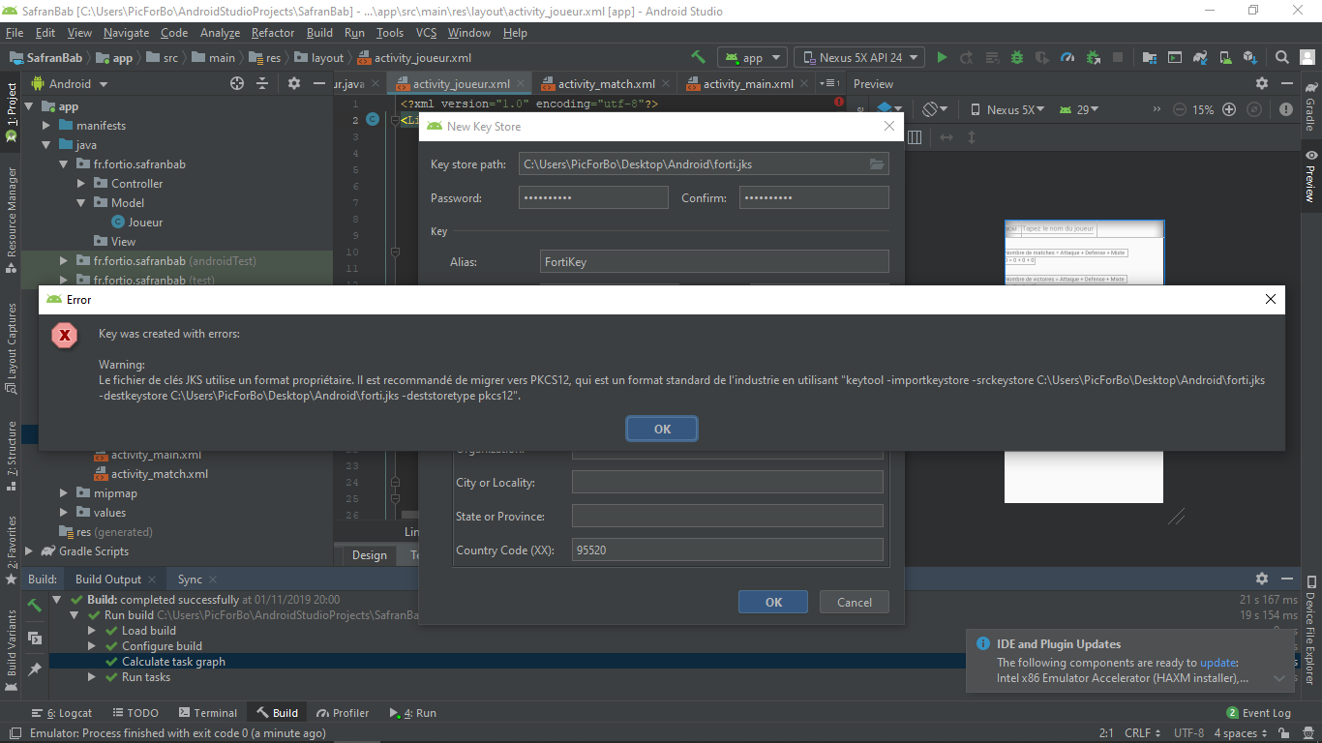Click the Key store path field
The width and height of the screenshot is (1322, 743).
(704, 164)
